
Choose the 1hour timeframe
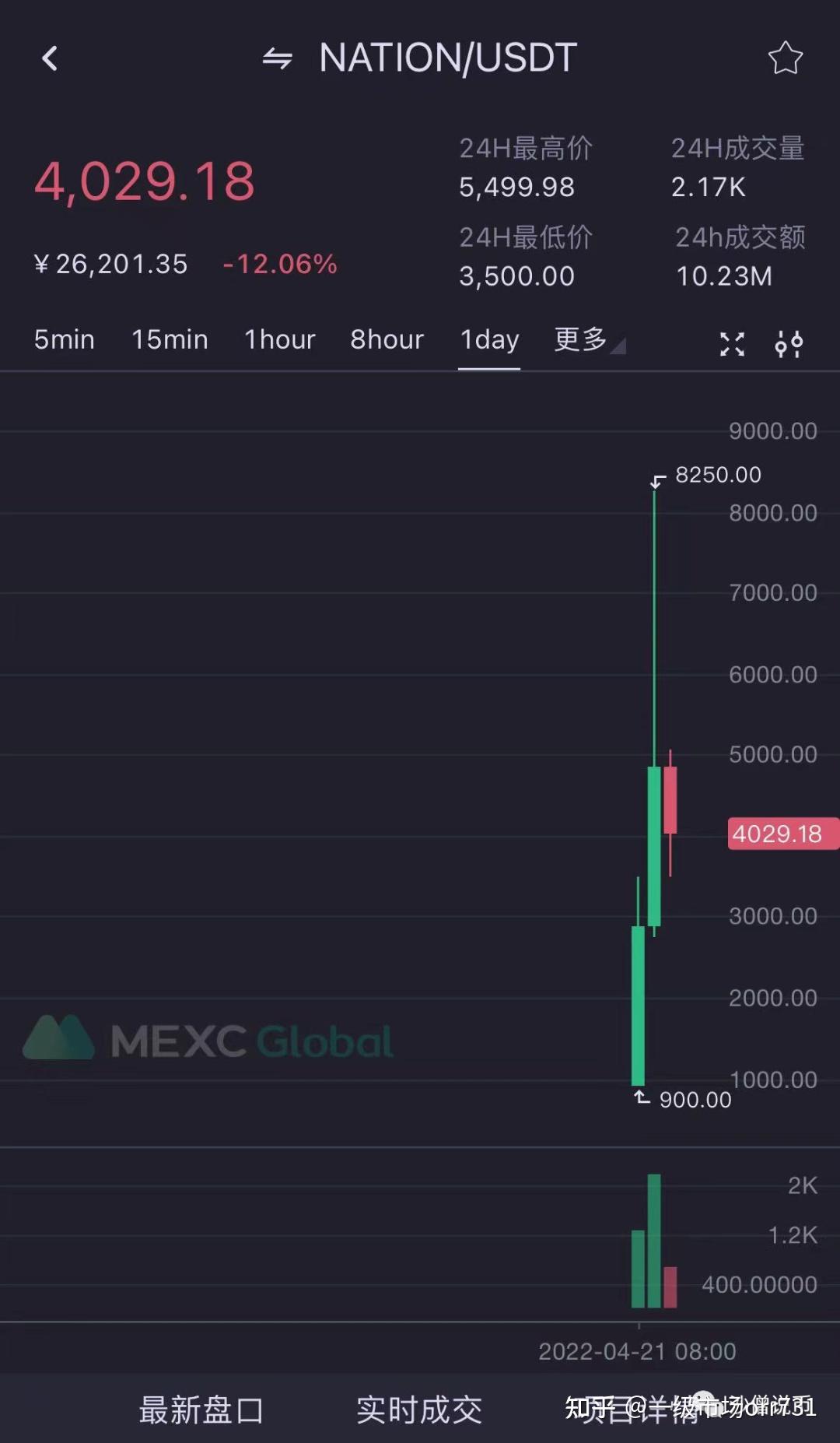click(280, 339)
